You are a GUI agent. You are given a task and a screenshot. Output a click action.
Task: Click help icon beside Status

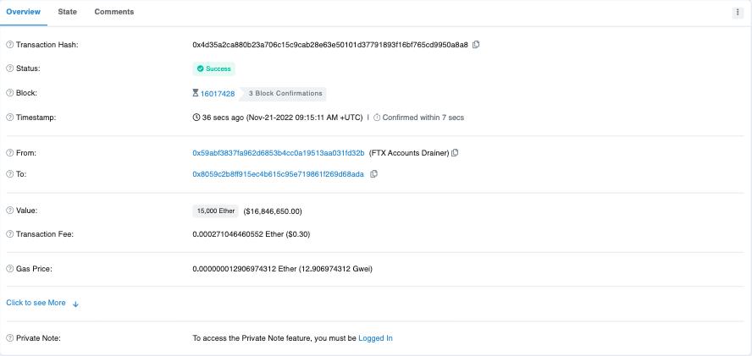(9, 68)
